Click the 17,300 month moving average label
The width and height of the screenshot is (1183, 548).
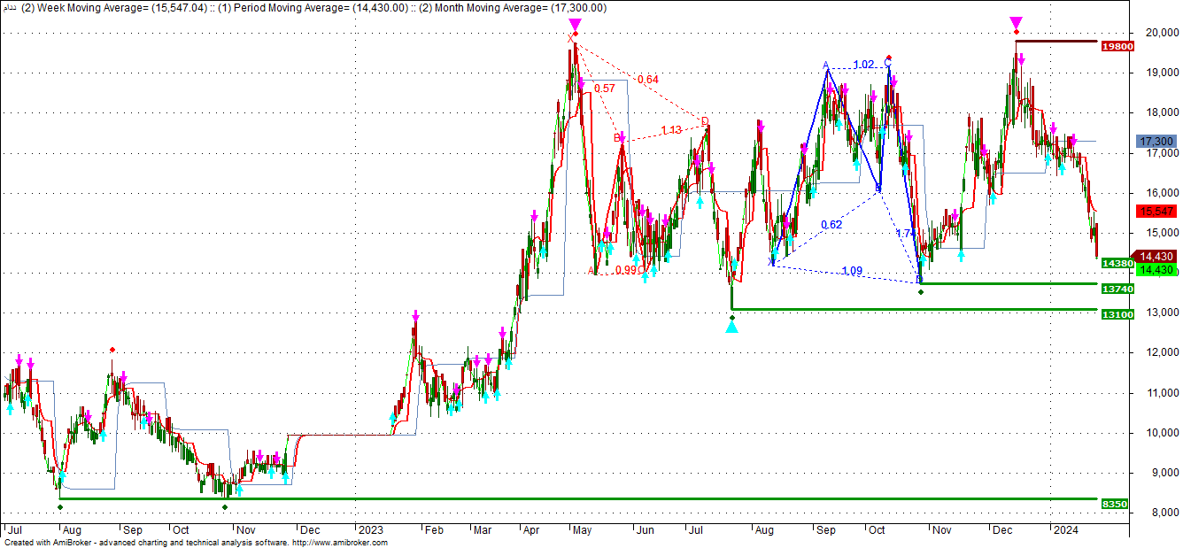click(x=1157, y=142)
